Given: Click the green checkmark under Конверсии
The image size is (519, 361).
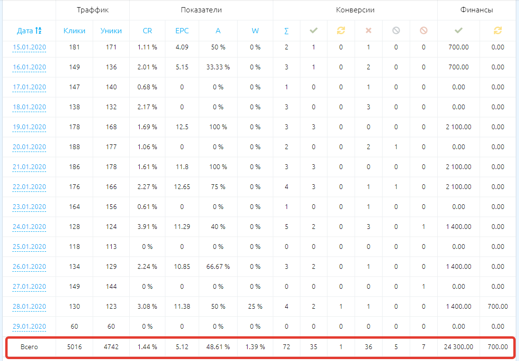Looking at the screenshot, I should [x=313, y=31].
